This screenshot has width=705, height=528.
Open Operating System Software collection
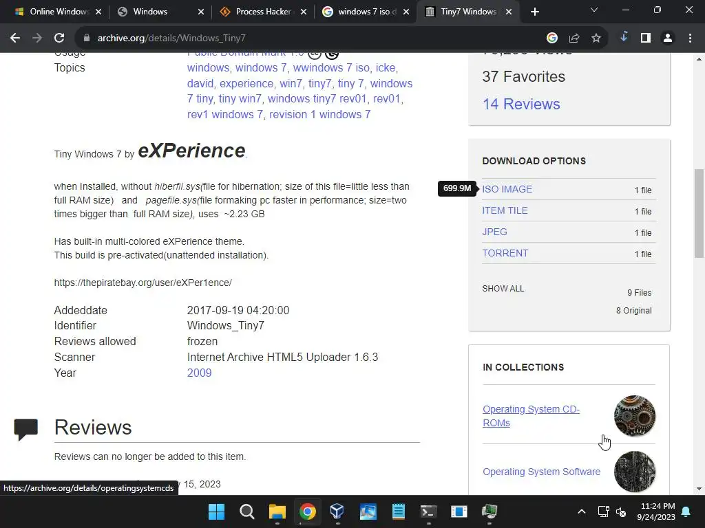(x=541, y=472)
